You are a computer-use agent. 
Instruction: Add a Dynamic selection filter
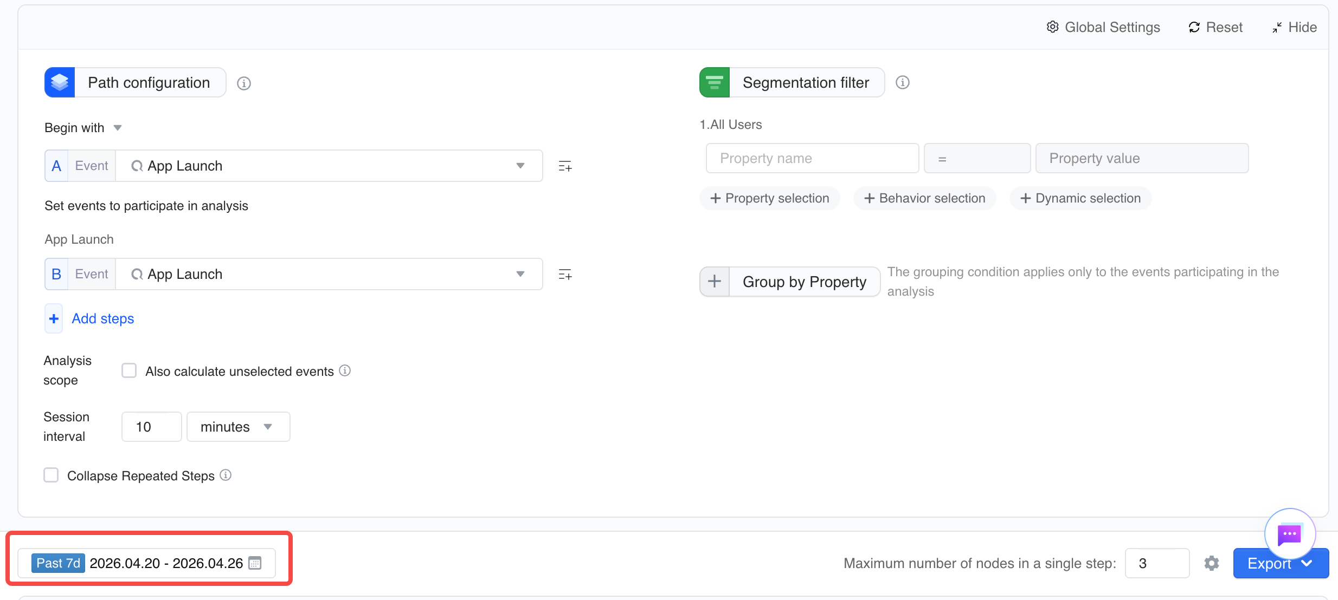tap(1080, 198)
